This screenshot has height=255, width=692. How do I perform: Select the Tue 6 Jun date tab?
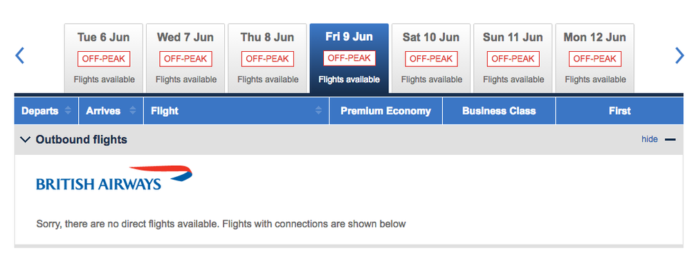(104, 58)
